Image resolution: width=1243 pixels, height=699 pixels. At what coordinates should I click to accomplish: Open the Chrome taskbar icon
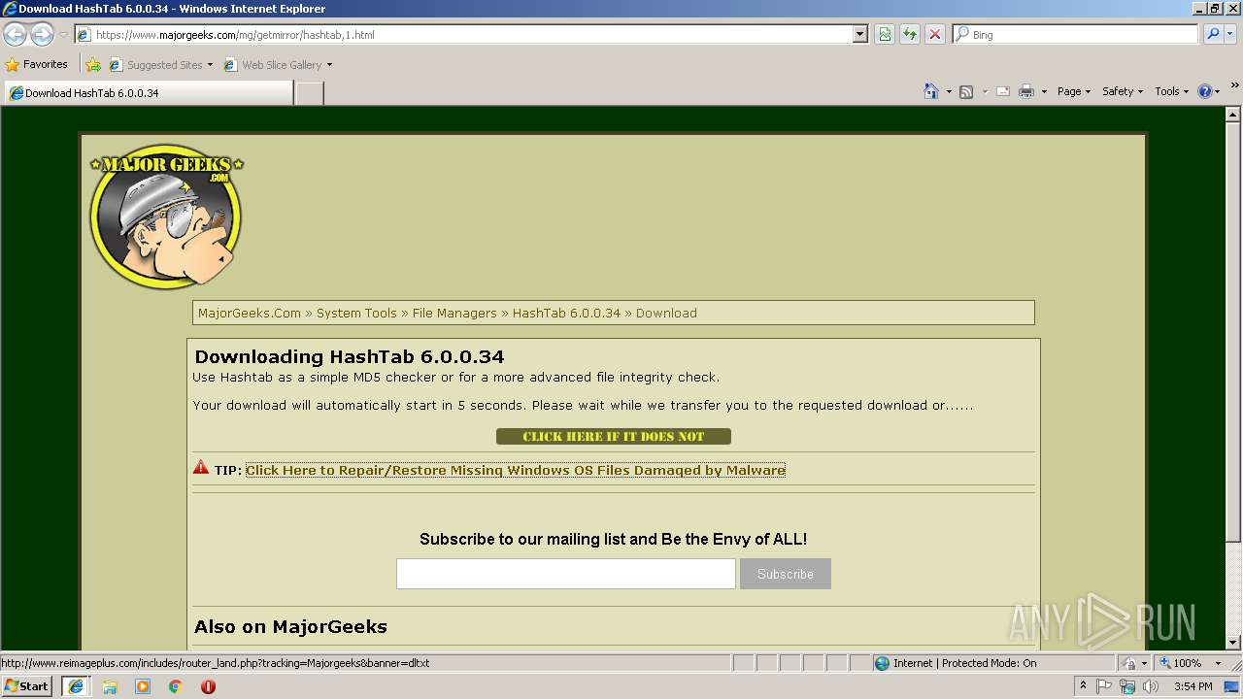pos(176,686)
